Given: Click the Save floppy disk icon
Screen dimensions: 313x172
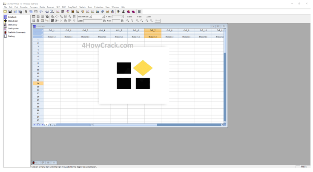Looking at the screenshot, I should [10, 11].
